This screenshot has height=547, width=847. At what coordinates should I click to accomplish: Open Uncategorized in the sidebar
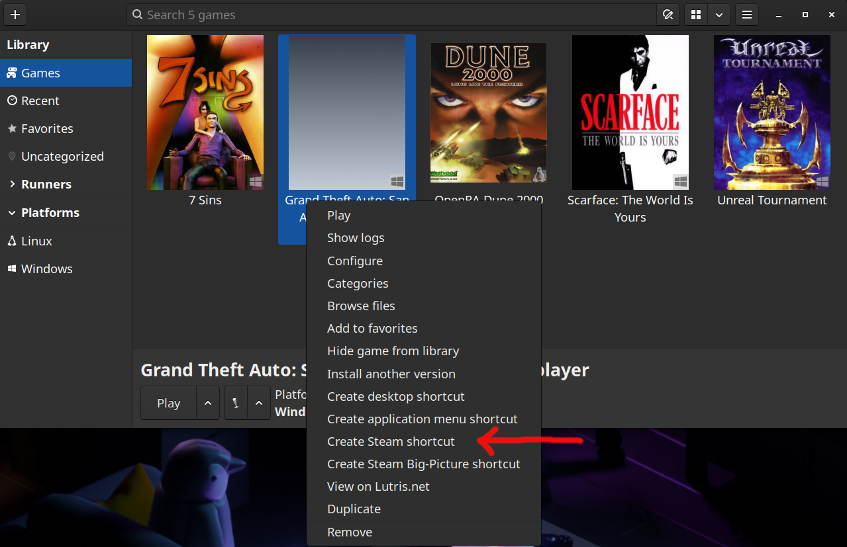tap(66, 156)
